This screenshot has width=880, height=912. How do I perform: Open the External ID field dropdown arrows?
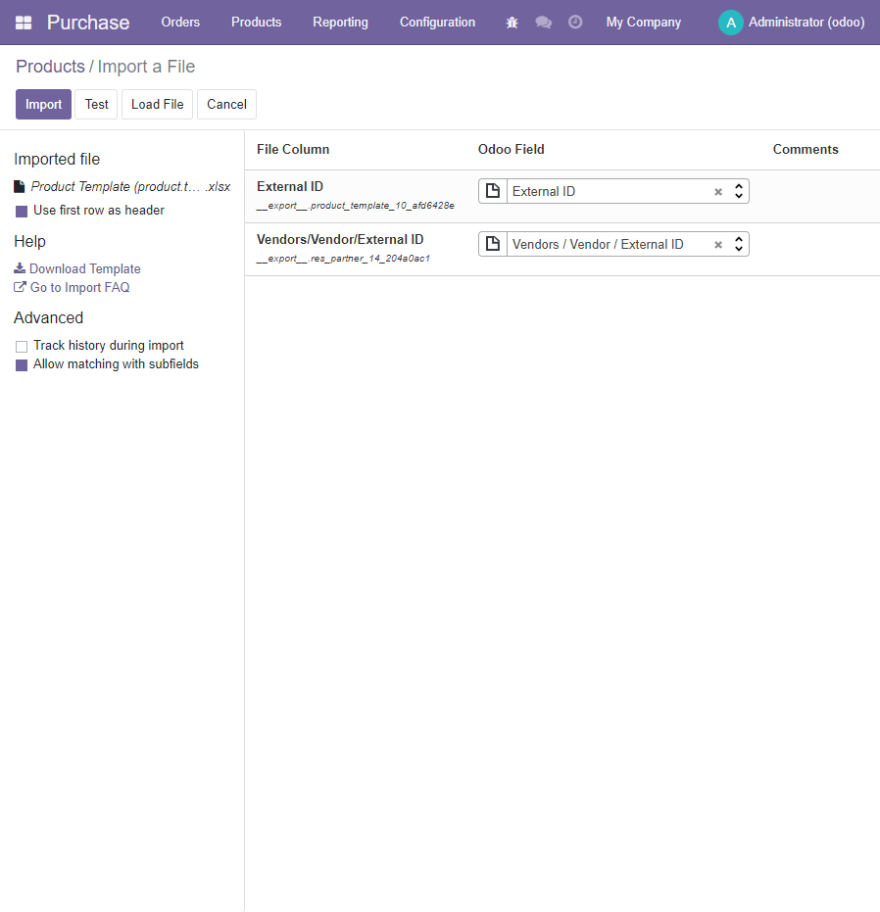[739, 191]
